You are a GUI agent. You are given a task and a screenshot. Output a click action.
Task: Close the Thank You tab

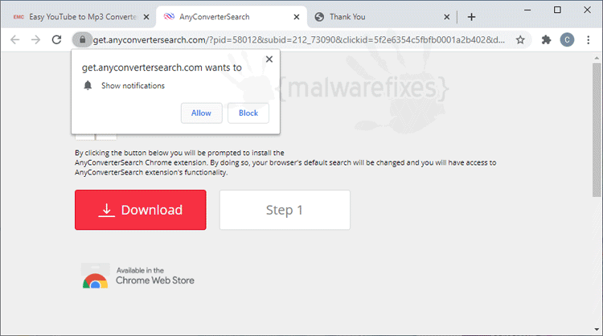[446, 17]
